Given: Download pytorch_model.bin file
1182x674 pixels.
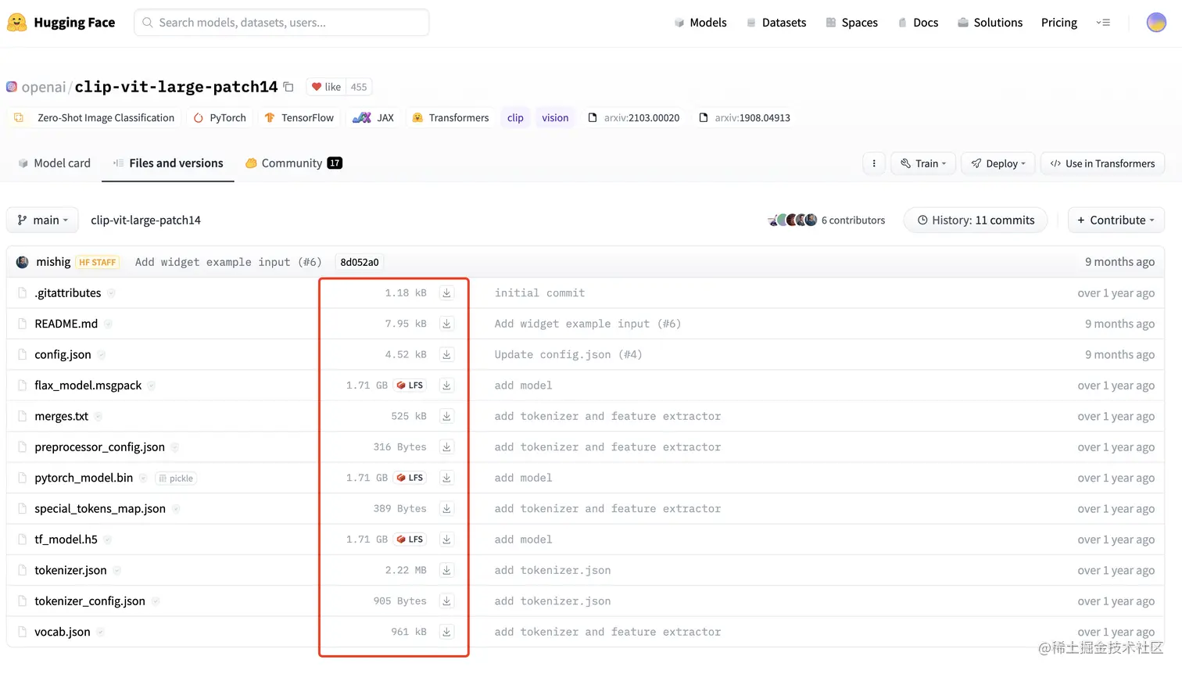Looking at the screenshot, I should (x=446, y=478).
